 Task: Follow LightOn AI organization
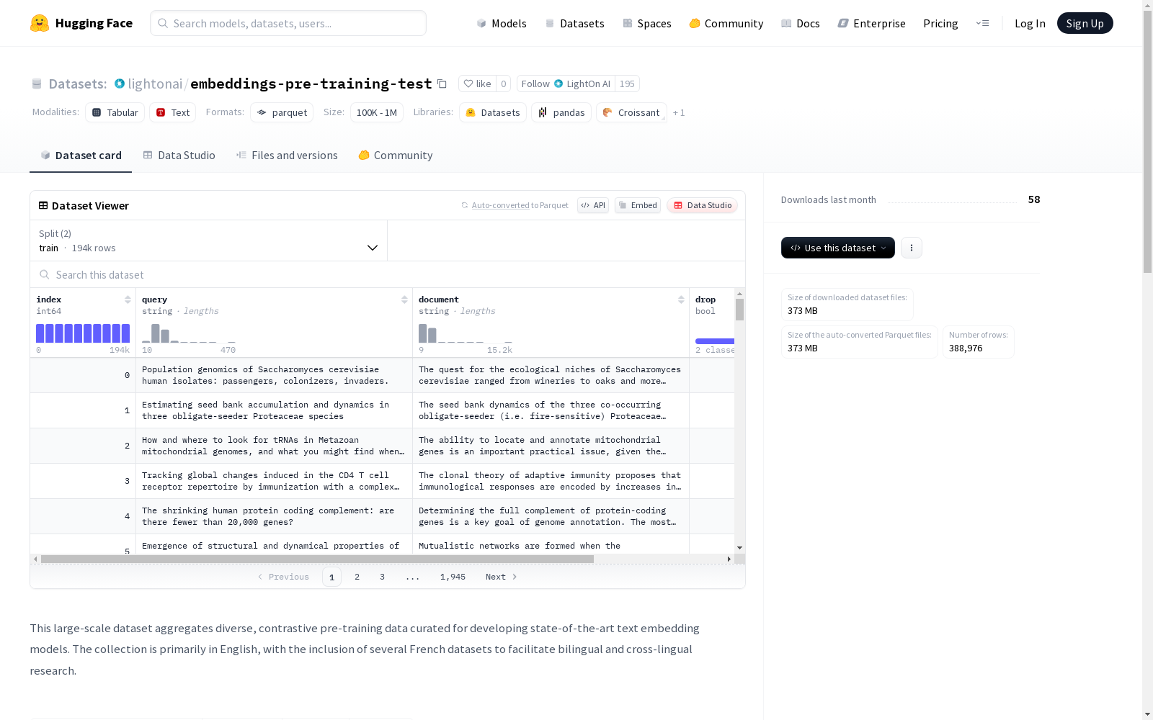tap(566, 84)
